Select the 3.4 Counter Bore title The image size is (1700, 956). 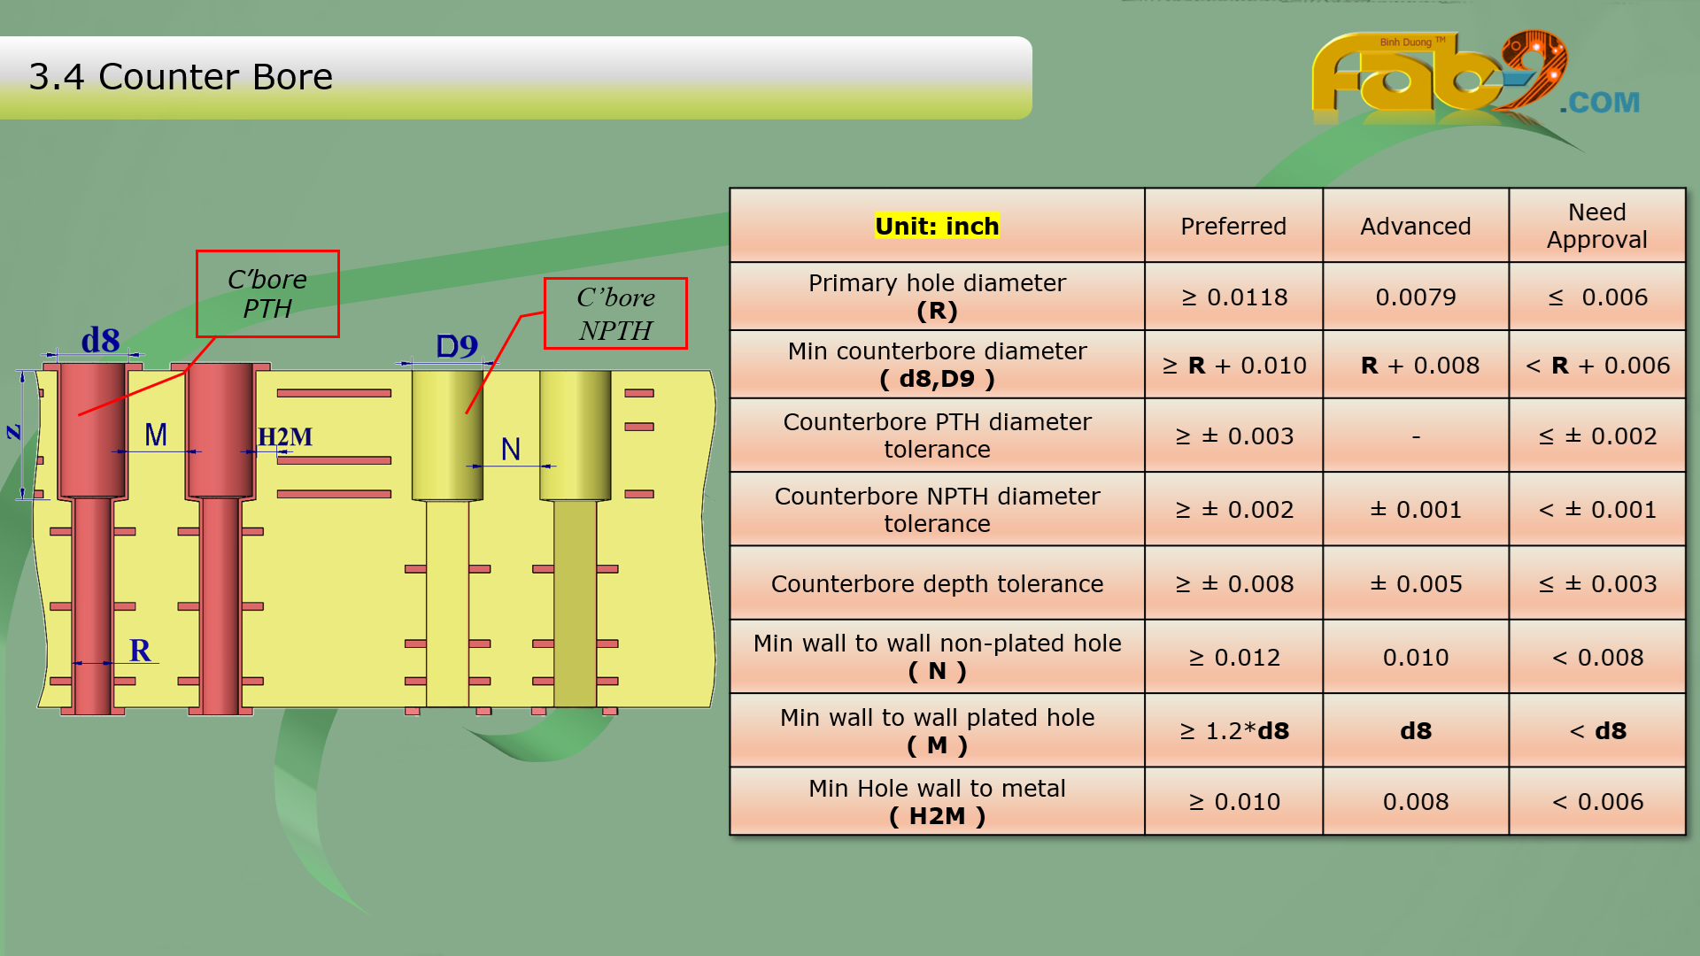point(181,77)
